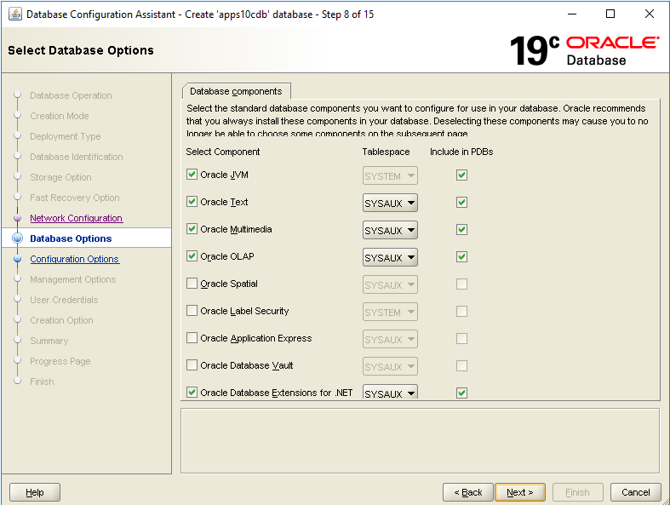Screen dimensions: 670x505
Task: Open Oracle Text tablespace dropdown
Action: [390, 204]
